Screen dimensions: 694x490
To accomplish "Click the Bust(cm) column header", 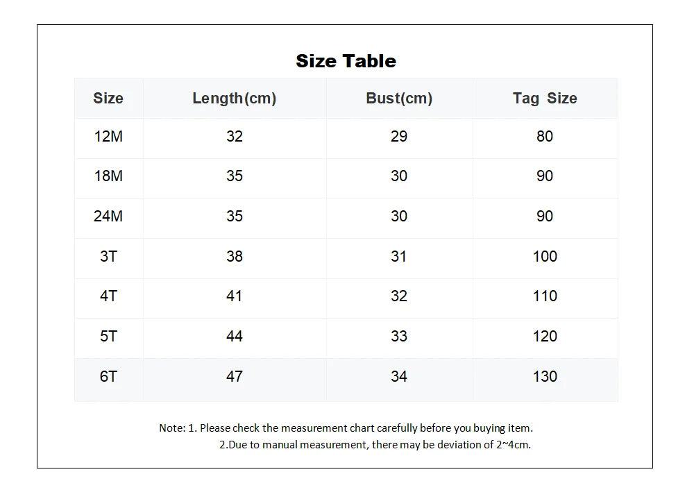I will click(x=399, y=98).
